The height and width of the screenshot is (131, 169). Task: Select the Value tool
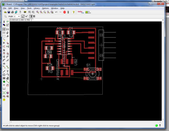click(x=7, y=53)
